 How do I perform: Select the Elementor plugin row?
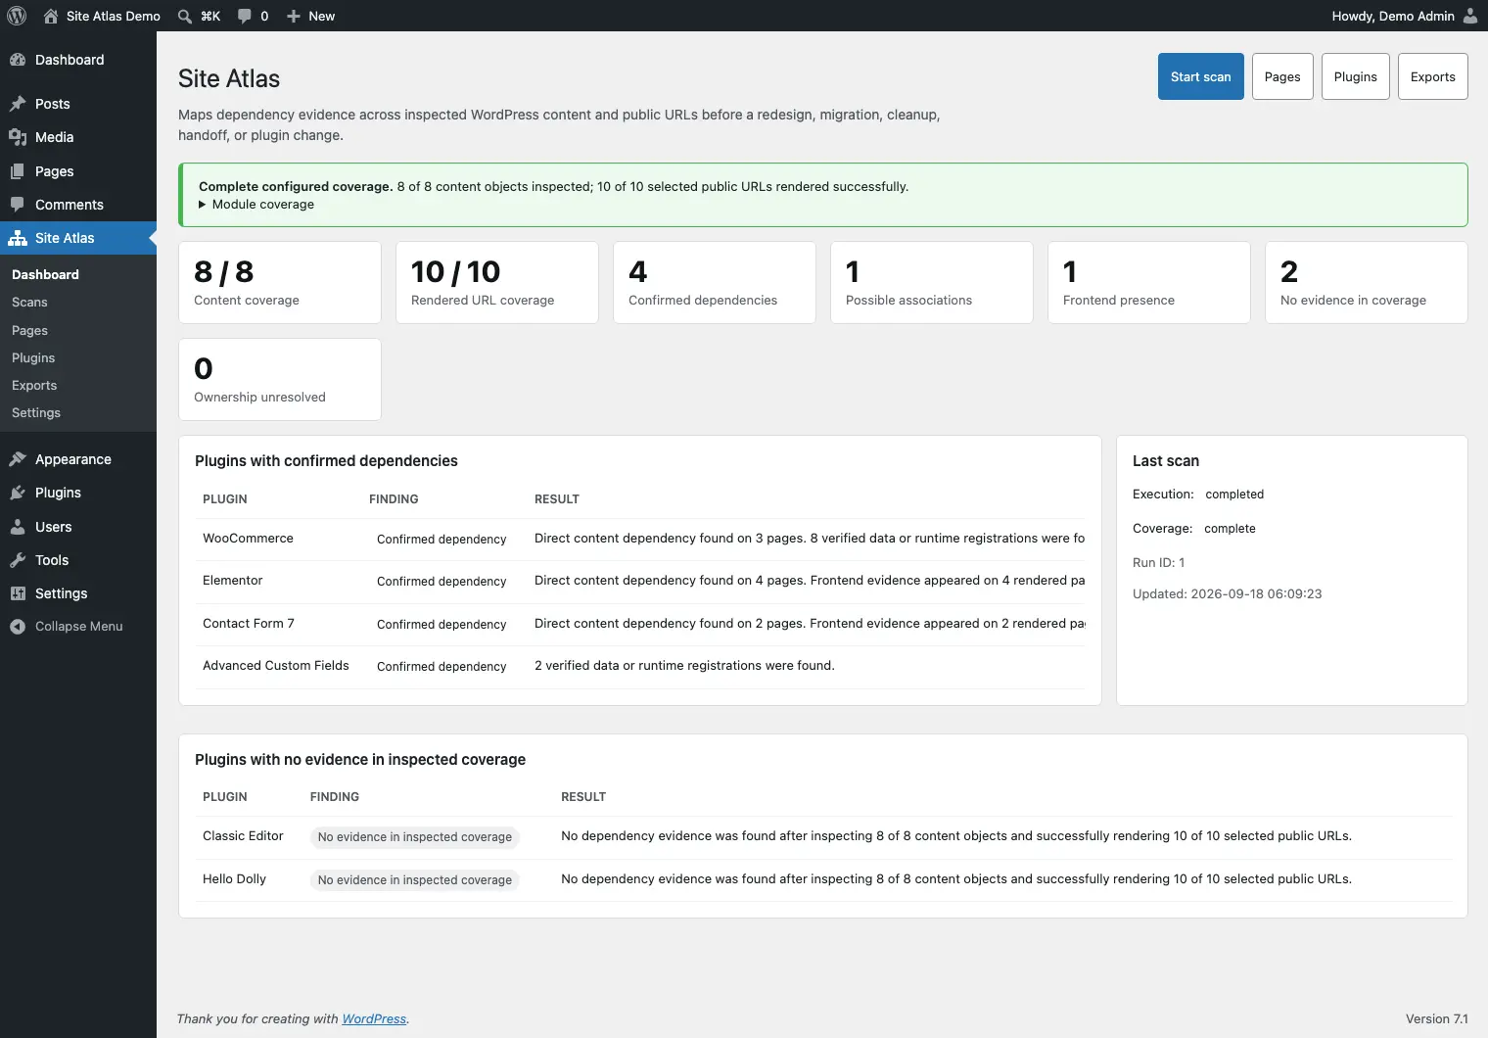(640, 582)
